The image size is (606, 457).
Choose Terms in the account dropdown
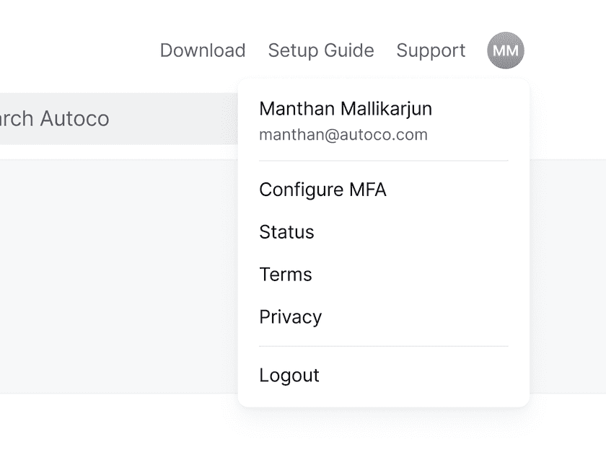[x=285, y=275]
